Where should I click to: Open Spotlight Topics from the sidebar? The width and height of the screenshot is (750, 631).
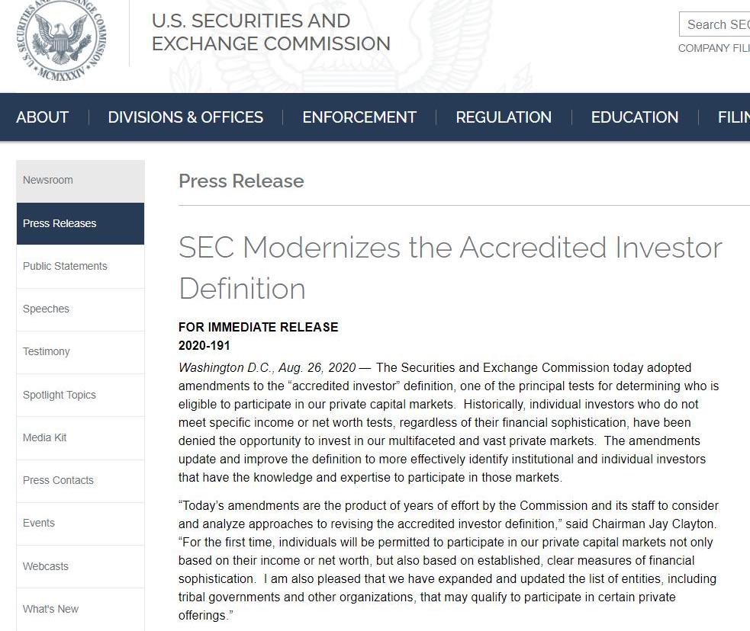click(x=60, y=395)
